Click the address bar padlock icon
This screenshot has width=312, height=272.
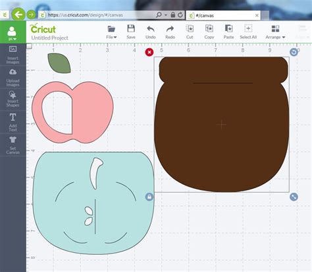tap(173, 15)
